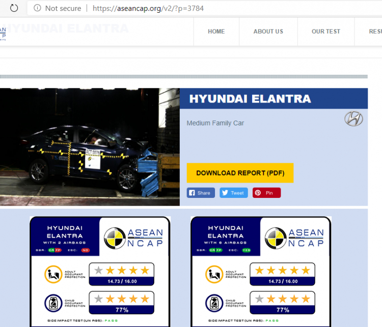Click side impact PASS text on 6 airbags card
The width and height of the screenshot is (382, 327).
272,320
